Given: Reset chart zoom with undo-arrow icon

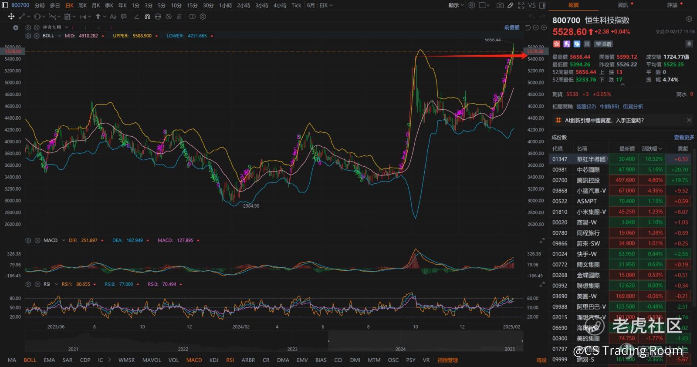Looking at the screenshot, I should click(528, 27).
